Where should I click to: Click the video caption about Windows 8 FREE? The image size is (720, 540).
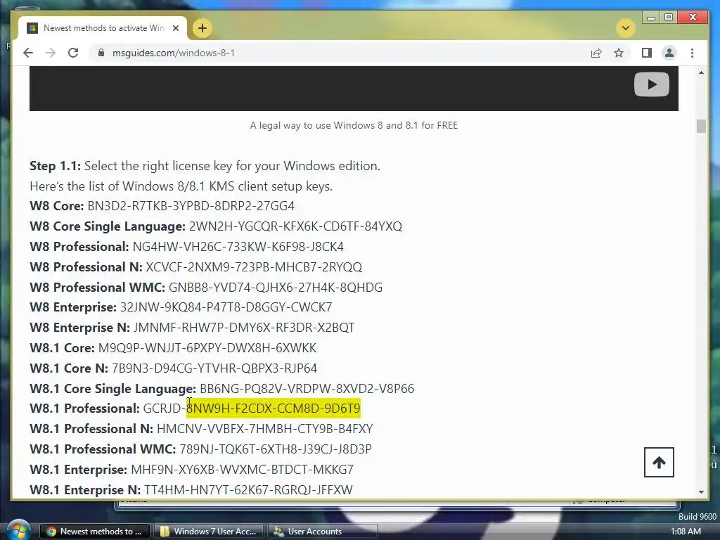pyautogui.click(x=354, y=125)
